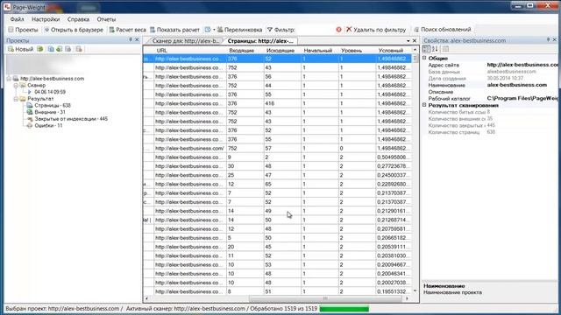Close the Проекты panel
The width and height of the screenshot is (561, 315).
pyautogui.click(x=137, y=40)
